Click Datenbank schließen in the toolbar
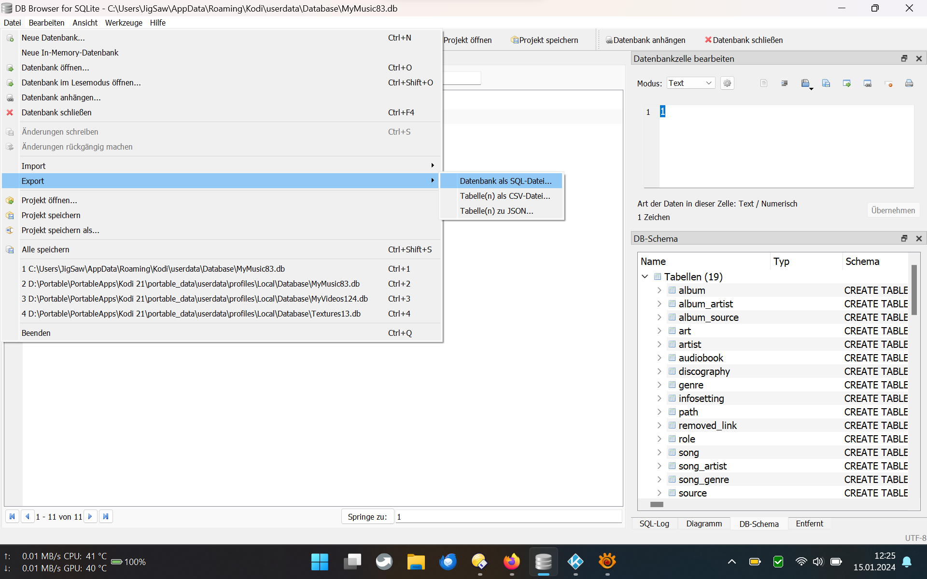Screen dimensions: 927x579 [744, 40]
